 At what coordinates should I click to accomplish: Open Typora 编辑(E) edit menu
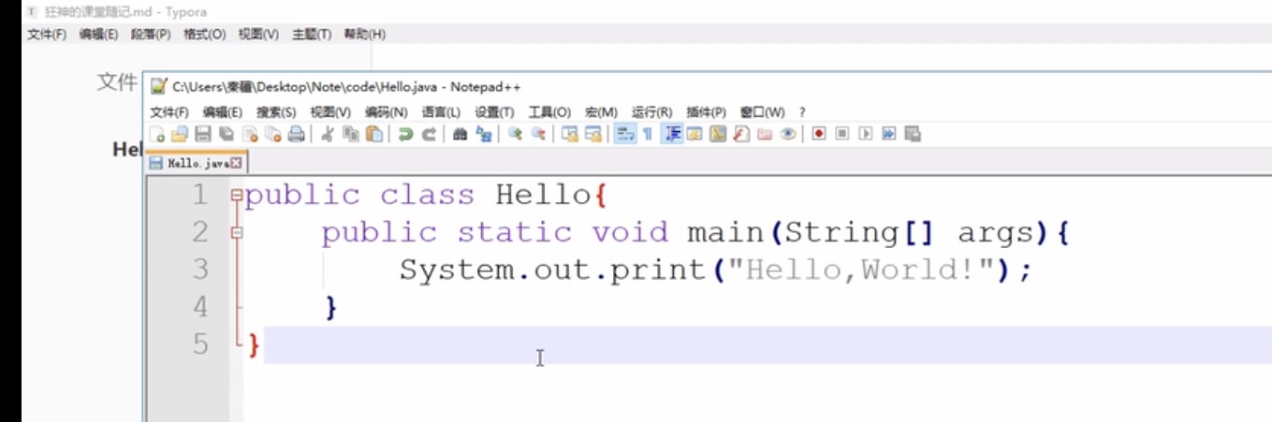pos(98,35)
